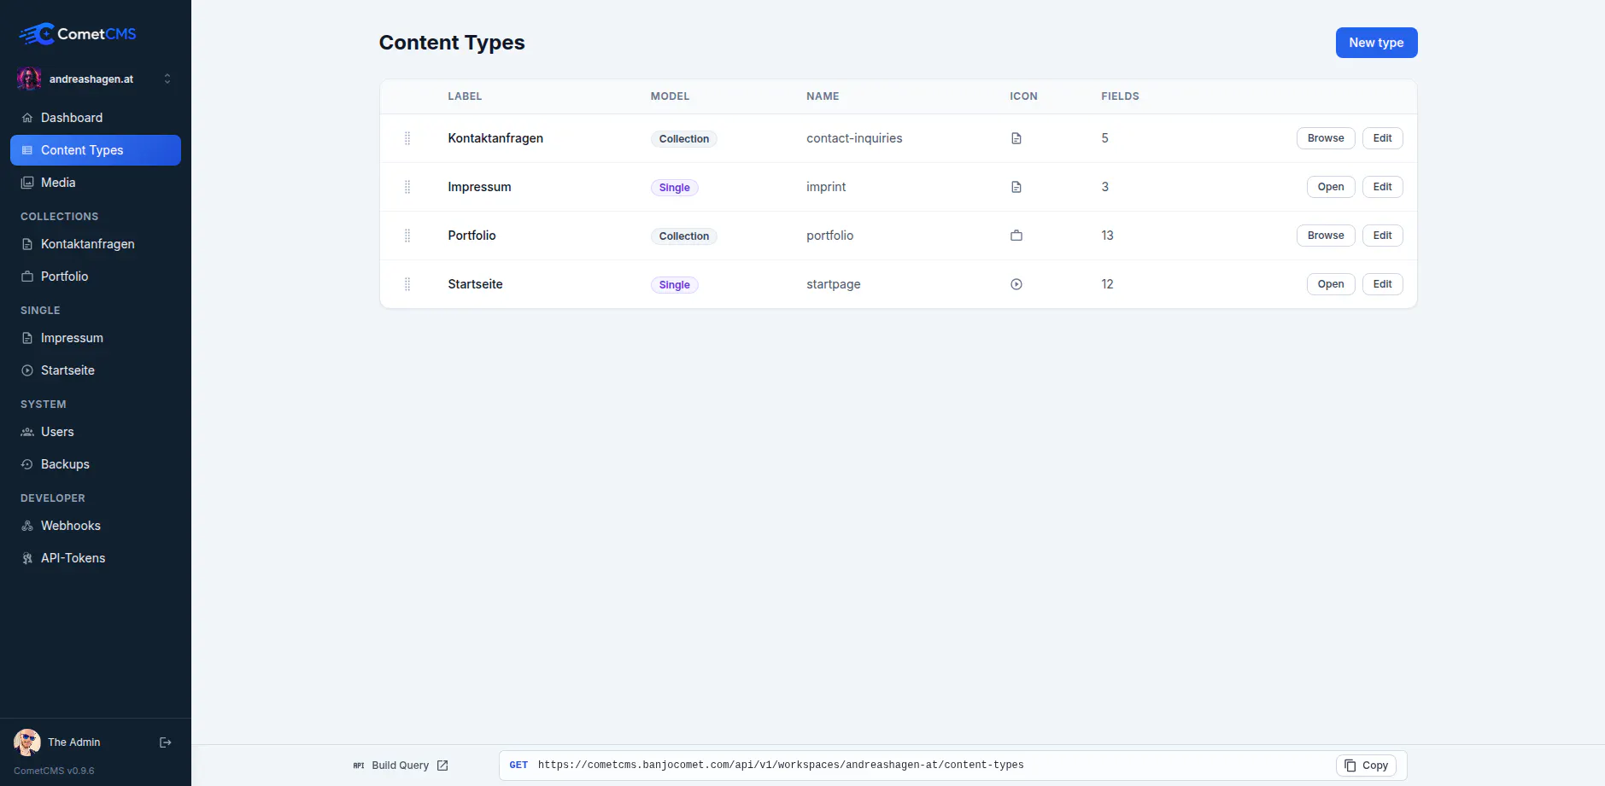
Task: Select Content Types in the sidebar
Action: (x=96, y=150)
